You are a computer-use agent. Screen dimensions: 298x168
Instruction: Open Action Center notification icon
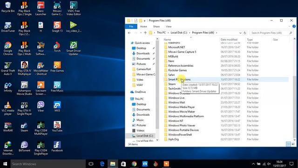pos(291,164)
